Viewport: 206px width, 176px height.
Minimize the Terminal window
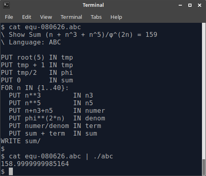point(180,5)
